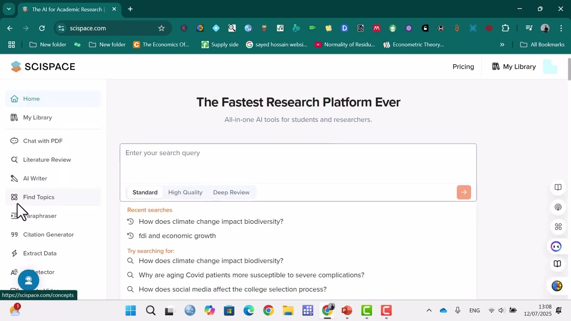Screen dimensions: 571x321
Task: Show hidden system tray icons
Action: (429, 310)
